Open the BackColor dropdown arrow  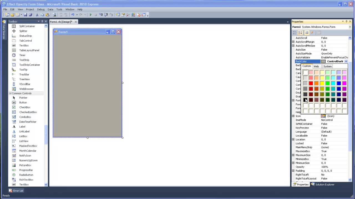[346, 61]
